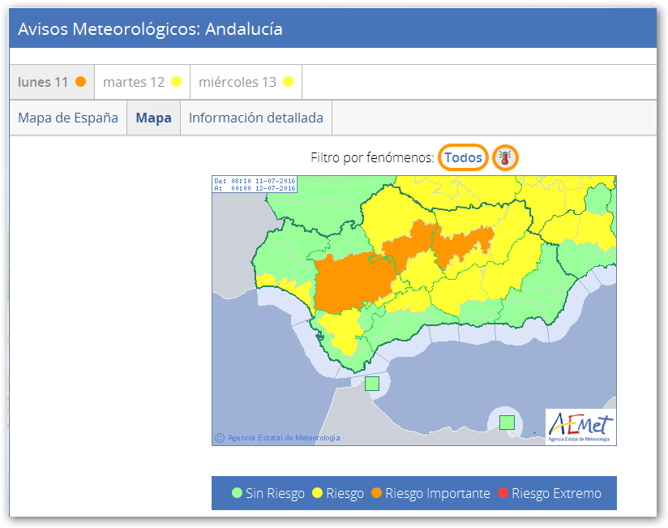668x528 pixels.
Task: Click the thermometer temperature filter icon
Action: (x=506, y=158)
